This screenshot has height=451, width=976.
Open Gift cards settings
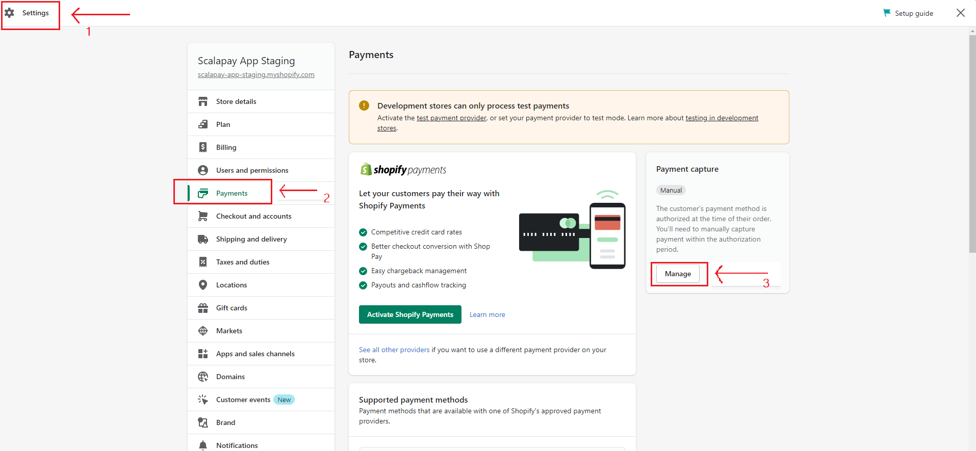(261, 308)
